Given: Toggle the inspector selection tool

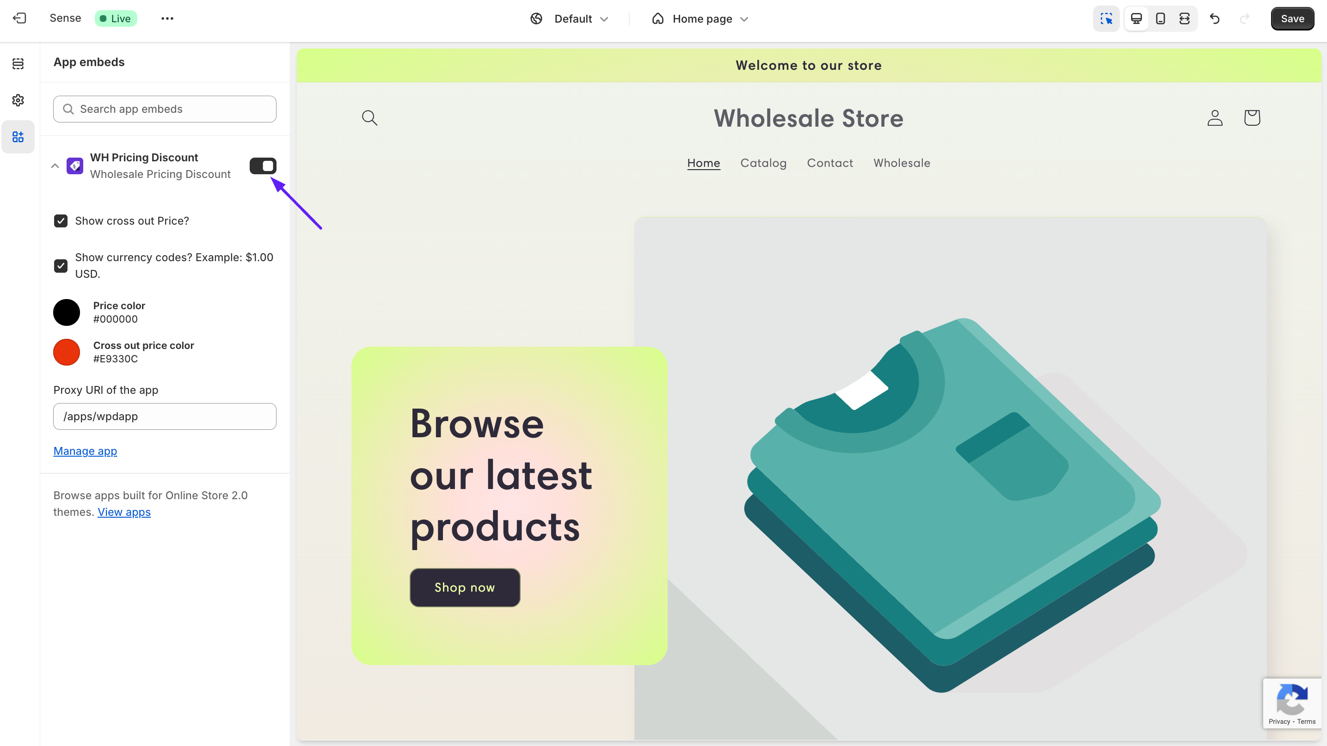Looking at the screenshot, I should pyautogui.click(x=1106, y=18).
